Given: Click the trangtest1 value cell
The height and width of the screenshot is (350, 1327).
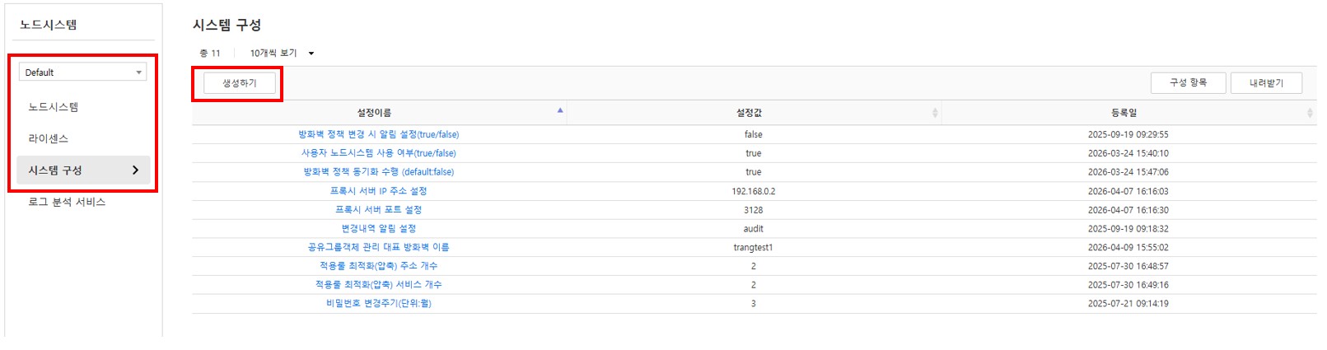Looking at the screenshot, I should pos(754,247).
